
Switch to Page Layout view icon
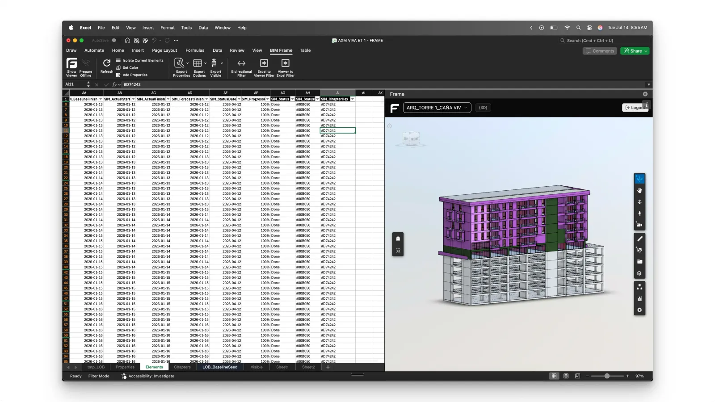566,376
